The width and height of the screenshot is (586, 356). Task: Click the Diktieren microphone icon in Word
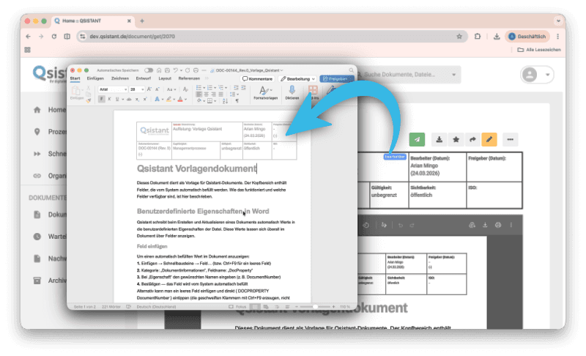click(x=292, y=90)
